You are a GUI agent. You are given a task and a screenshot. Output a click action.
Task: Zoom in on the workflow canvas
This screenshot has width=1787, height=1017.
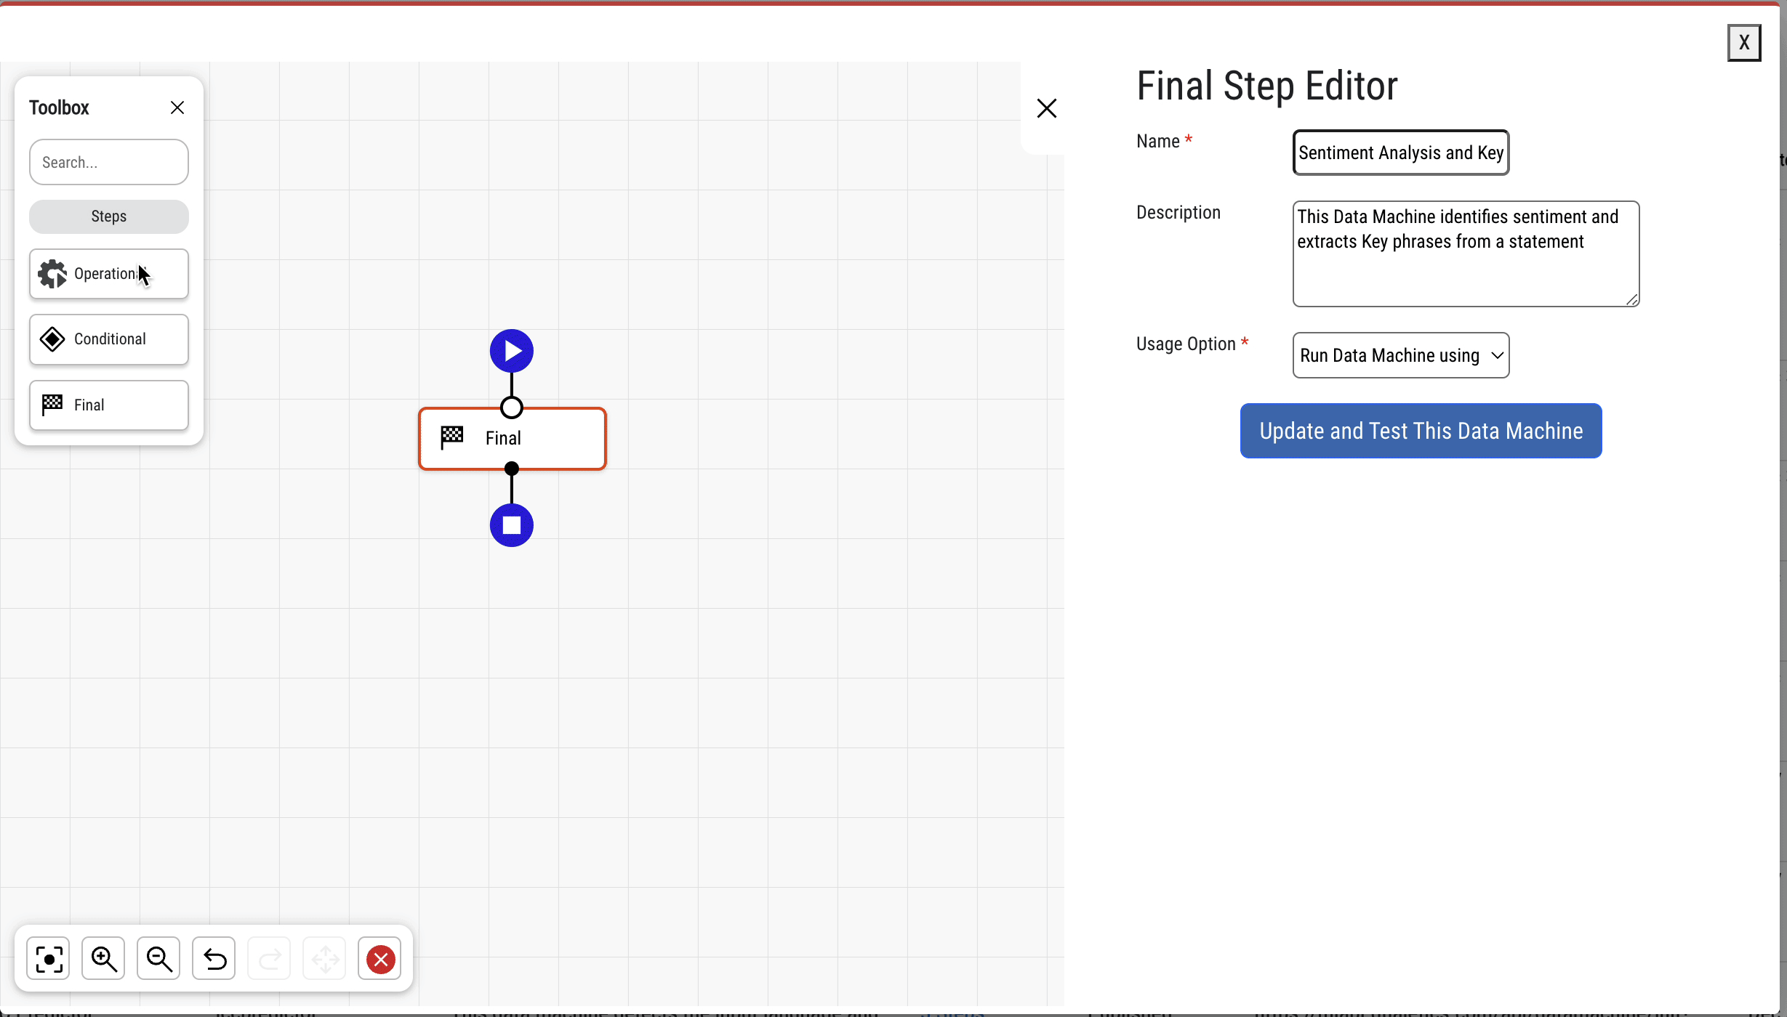point(104,959)
